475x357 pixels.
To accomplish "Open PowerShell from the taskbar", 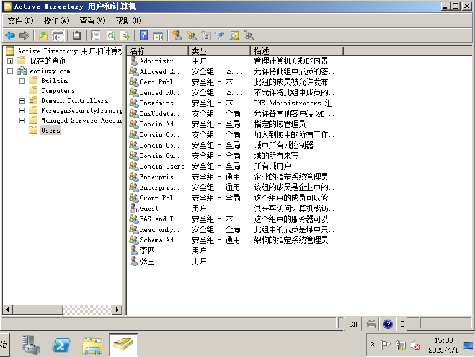I will coord(61,345).
